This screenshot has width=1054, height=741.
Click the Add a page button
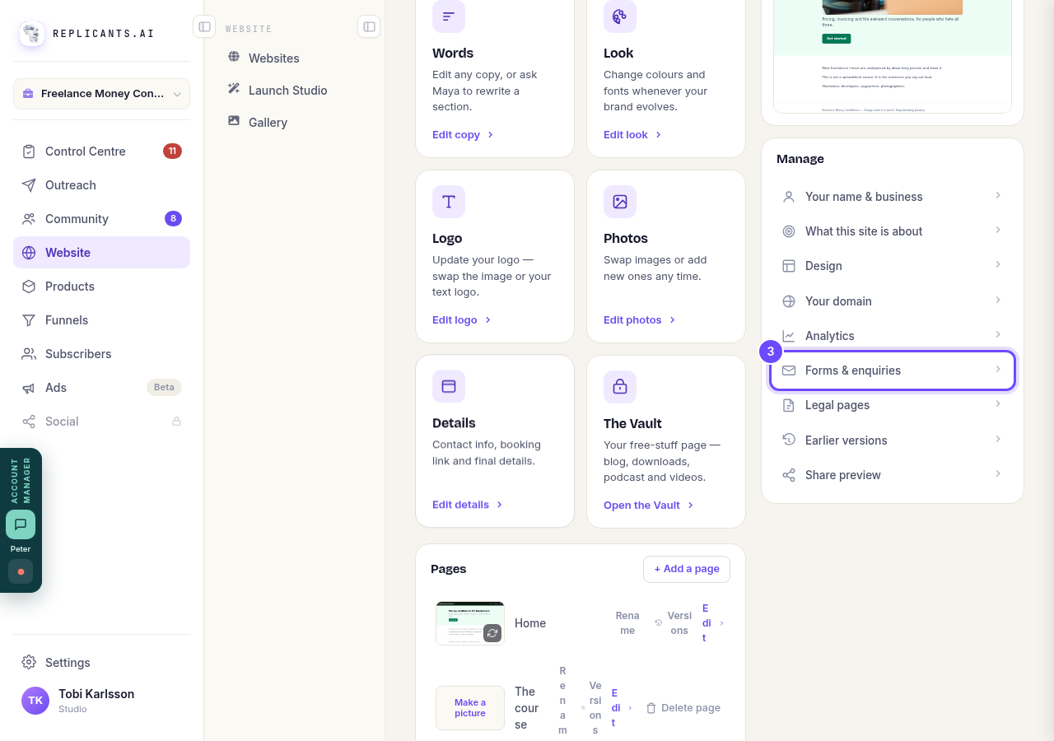687,569
